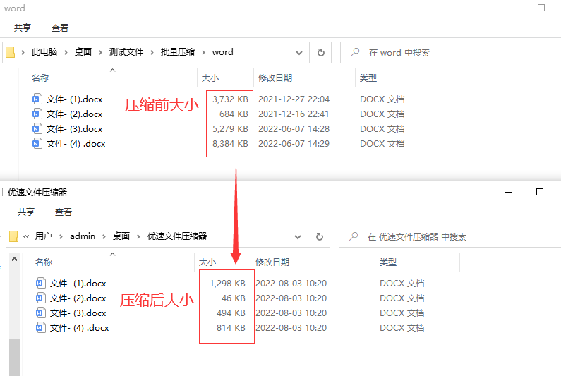Sort by 大小 column in 优速文件压缩器 window
This screenshot has height=376, width=561.
[207, 262]
